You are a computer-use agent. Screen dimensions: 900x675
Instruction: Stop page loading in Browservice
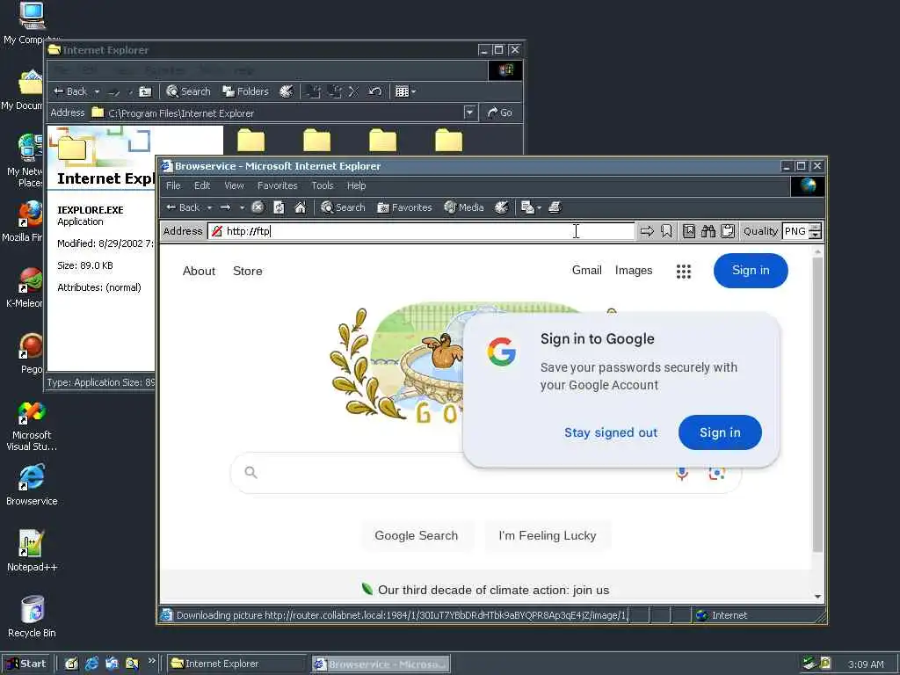point(258,207)
